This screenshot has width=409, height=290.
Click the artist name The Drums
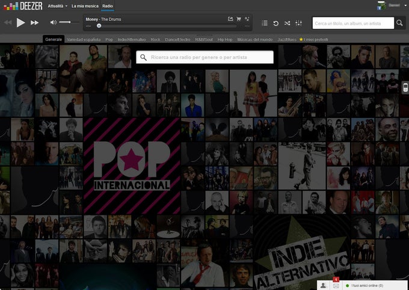(111, 19)
